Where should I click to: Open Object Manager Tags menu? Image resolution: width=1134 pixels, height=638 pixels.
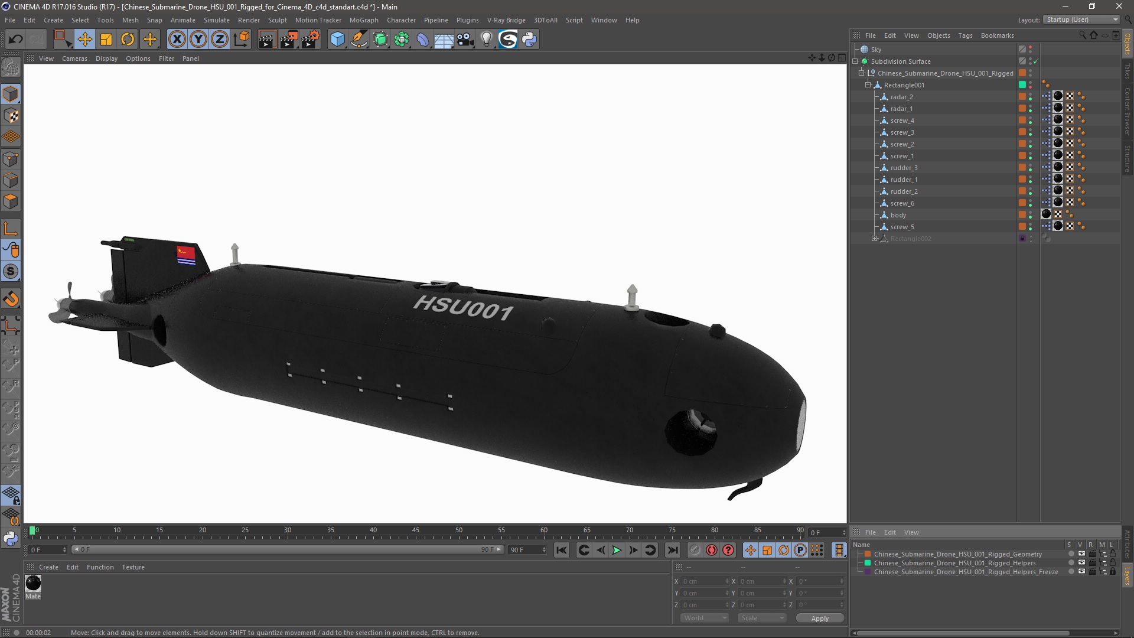click(x=965, y=35)
